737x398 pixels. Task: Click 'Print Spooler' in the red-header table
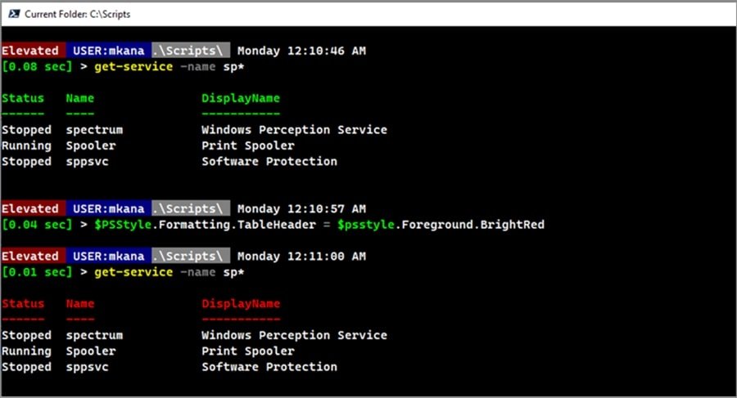coord(247,351)
